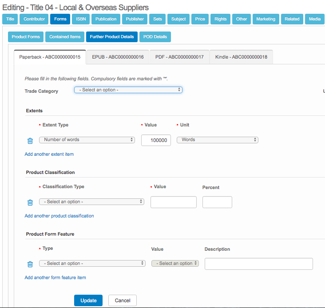Image resolution: width=325 pixels, height=308 pixels.
Task: Click the Update button
Action: (x=88, y=300)
